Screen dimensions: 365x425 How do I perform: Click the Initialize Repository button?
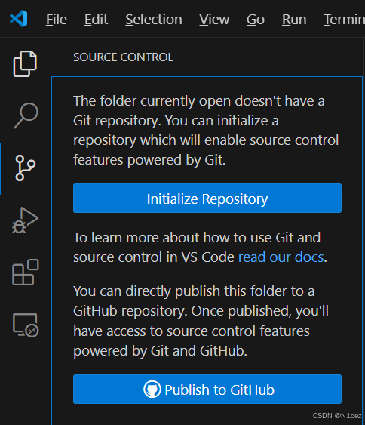pyautogui.click(x=207, y=198)
